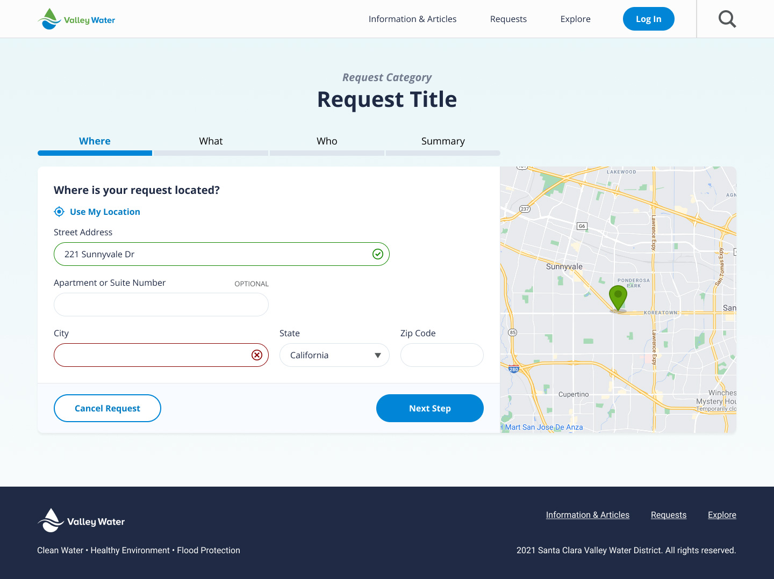
Task: Click the OPTIONAL label text
Action: tap(252, 284)
